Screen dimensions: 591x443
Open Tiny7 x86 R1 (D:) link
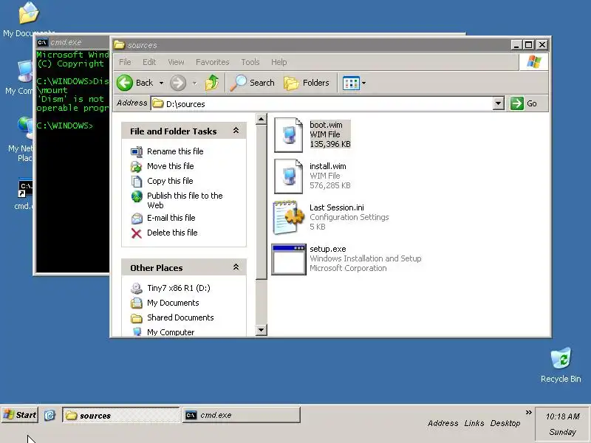pos(179,288)
